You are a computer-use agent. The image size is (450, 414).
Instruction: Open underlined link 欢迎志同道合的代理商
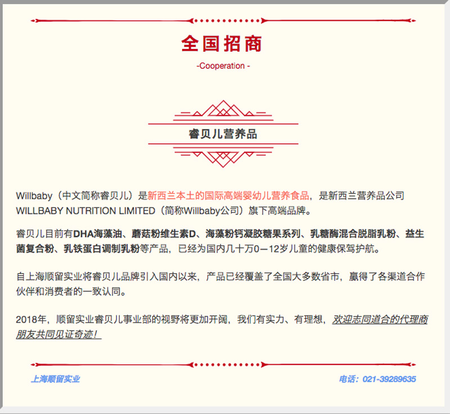tap(380, 319)
